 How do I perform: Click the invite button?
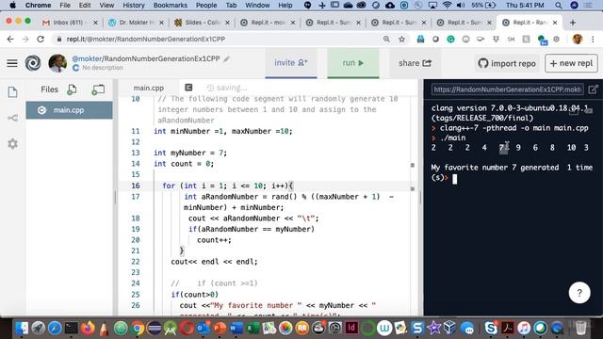click(291, 63)
